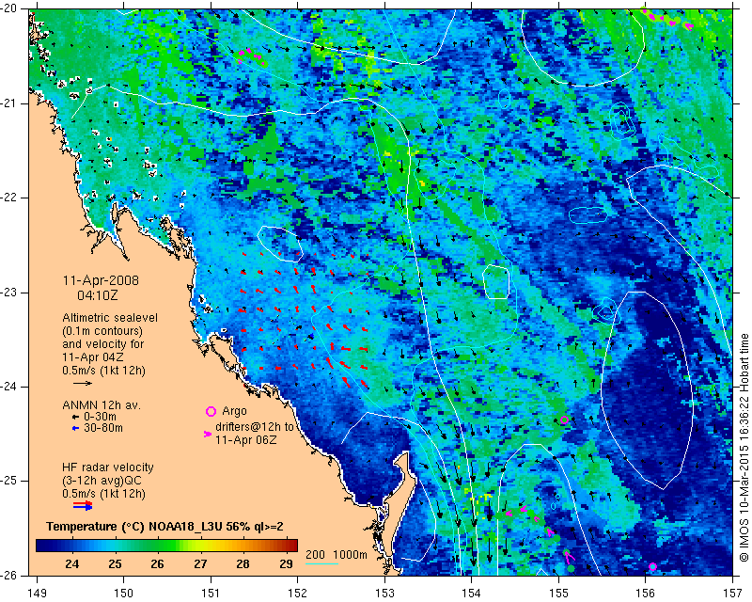Click the cyan 200m depth contour legend line

[321, 563]
